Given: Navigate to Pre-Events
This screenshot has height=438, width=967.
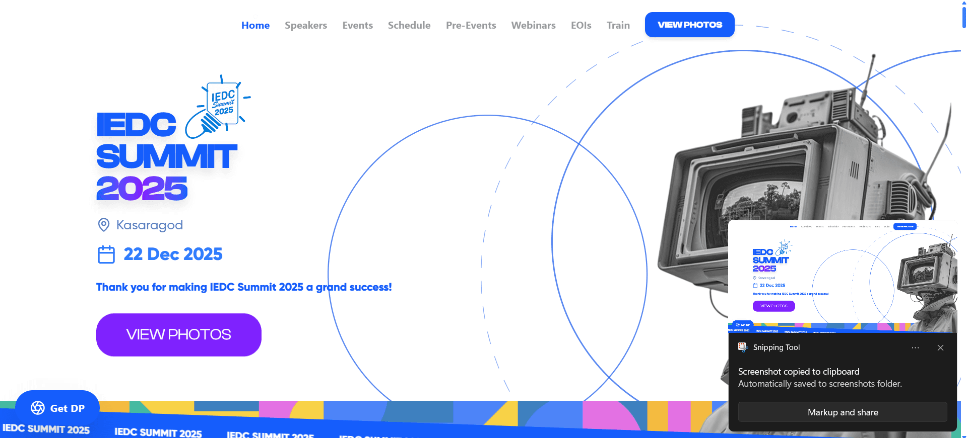Looking at the screenshot, I should (471, 25).
